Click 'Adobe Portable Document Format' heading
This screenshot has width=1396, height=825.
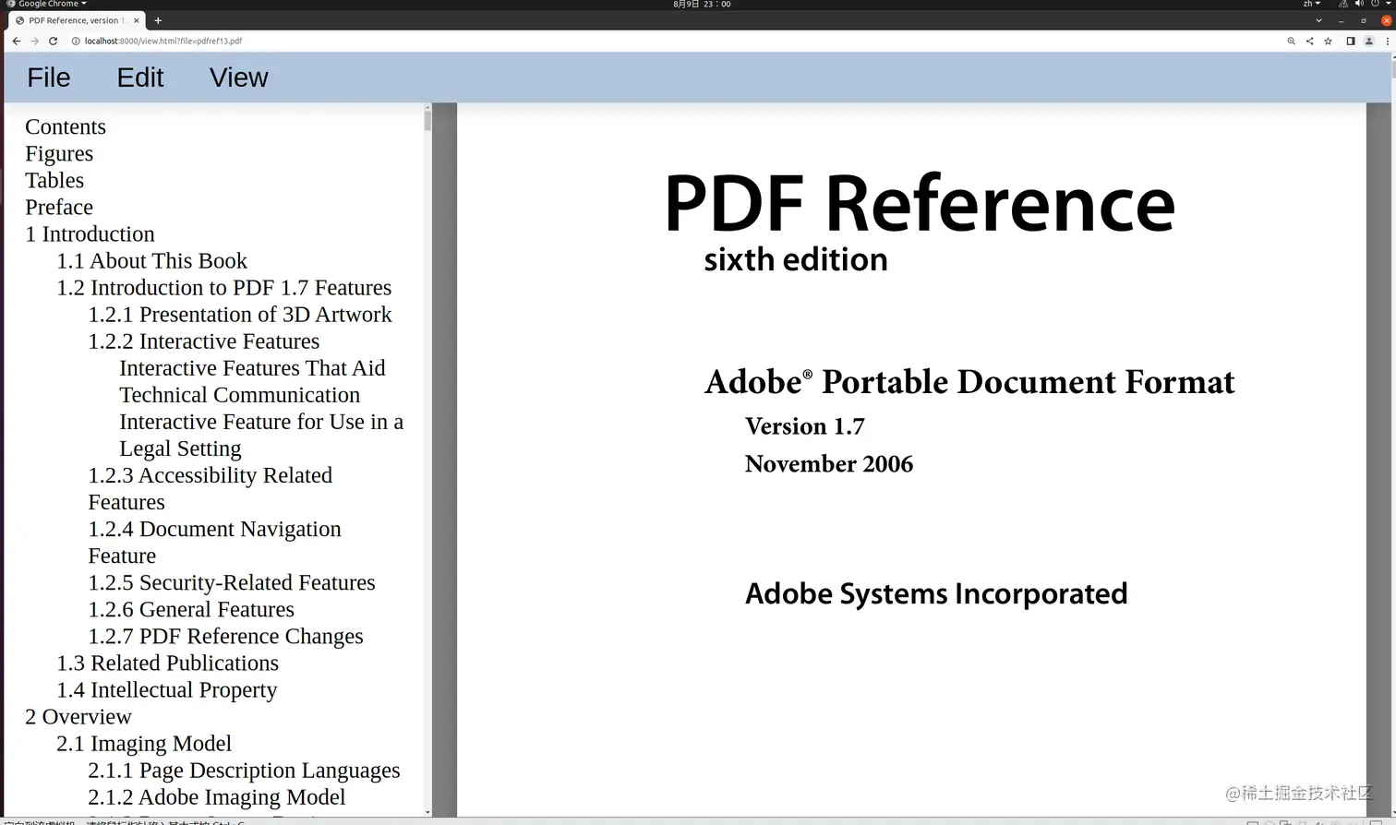969,381
